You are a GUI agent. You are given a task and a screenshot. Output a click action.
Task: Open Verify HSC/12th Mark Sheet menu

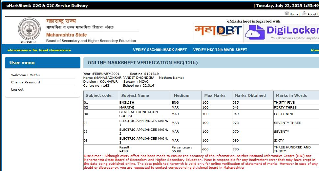(220, 50)
